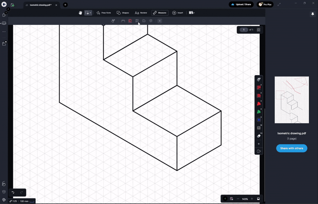Select the red rectangle area favorite tool
The image size is (318, 204).
(x=259, y=88)
